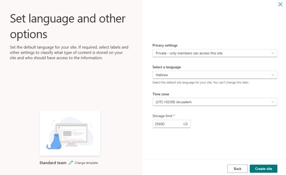Click the 'Select a language' label
The width and height of the screenshot is (286, 175).
pyautogui.click(x=166, y=67)
